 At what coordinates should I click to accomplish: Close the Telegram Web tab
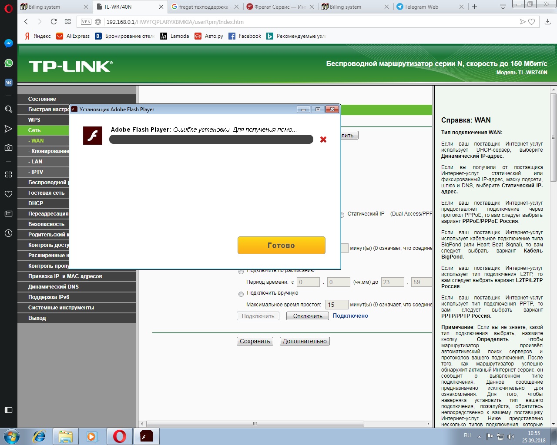coord(462,7)
